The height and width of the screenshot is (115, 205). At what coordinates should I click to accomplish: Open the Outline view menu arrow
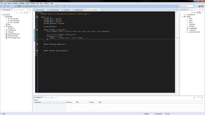click(x=203, y=12)
